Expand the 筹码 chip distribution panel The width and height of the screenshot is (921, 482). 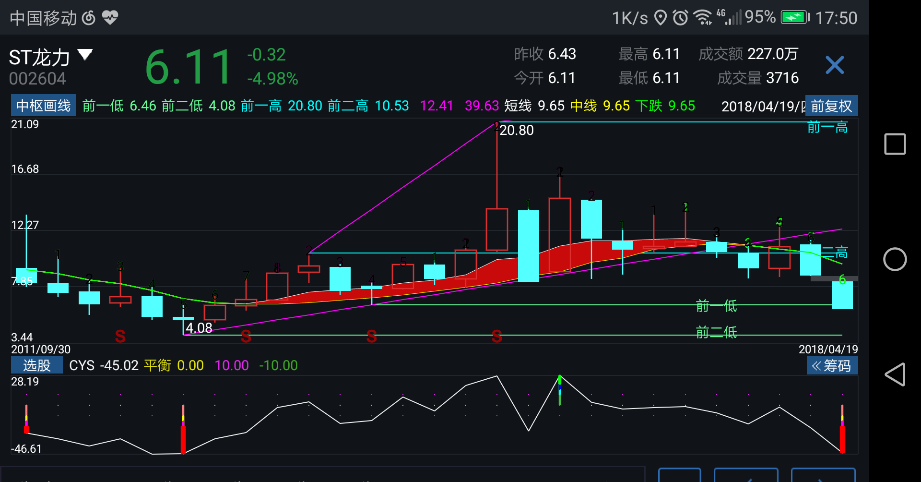pyautogui.click(x=832, y=366)
